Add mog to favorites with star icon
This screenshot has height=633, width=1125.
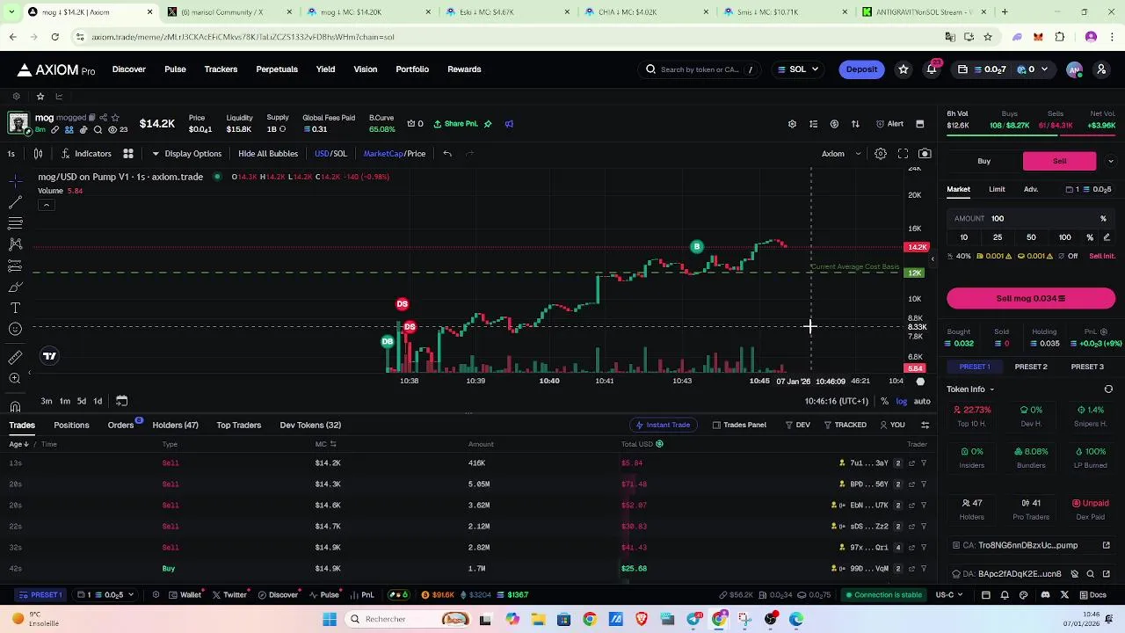point(115,118)
